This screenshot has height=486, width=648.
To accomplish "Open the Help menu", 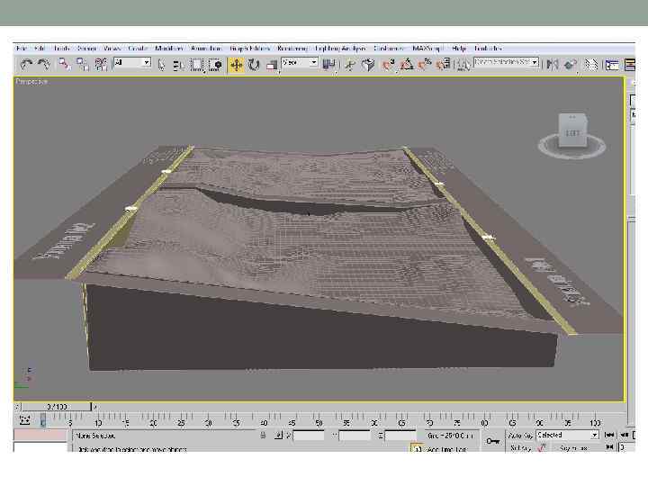I will (459, 49).
